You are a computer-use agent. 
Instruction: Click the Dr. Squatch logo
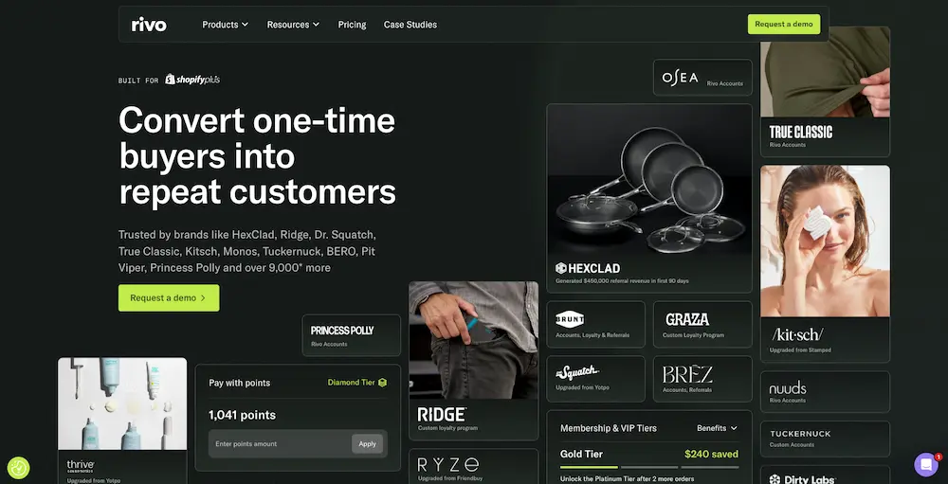coord(576,372)
